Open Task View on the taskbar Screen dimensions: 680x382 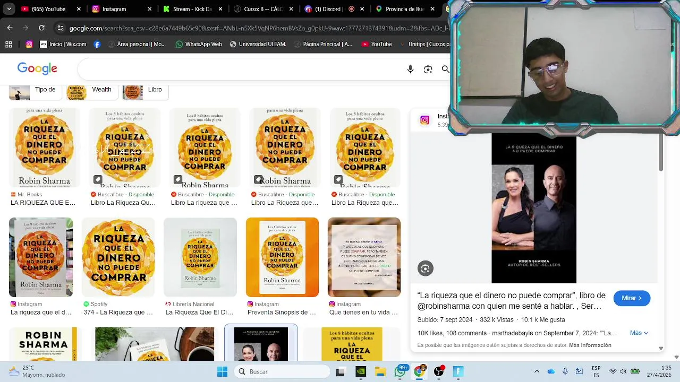click(x=340, y=372)
